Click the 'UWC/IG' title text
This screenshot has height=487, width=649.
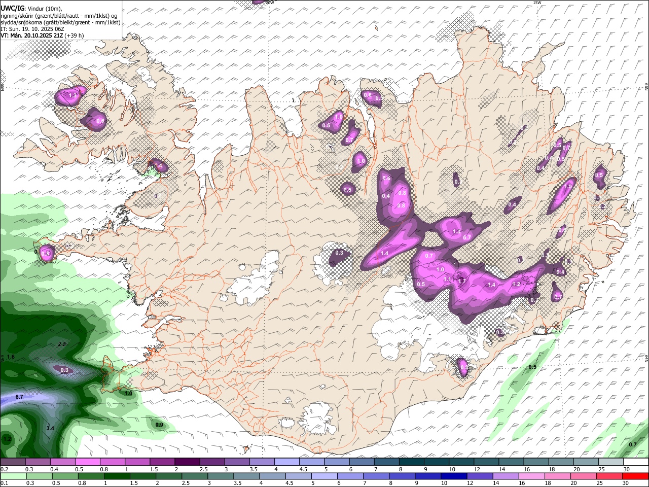tap(12, 8)
